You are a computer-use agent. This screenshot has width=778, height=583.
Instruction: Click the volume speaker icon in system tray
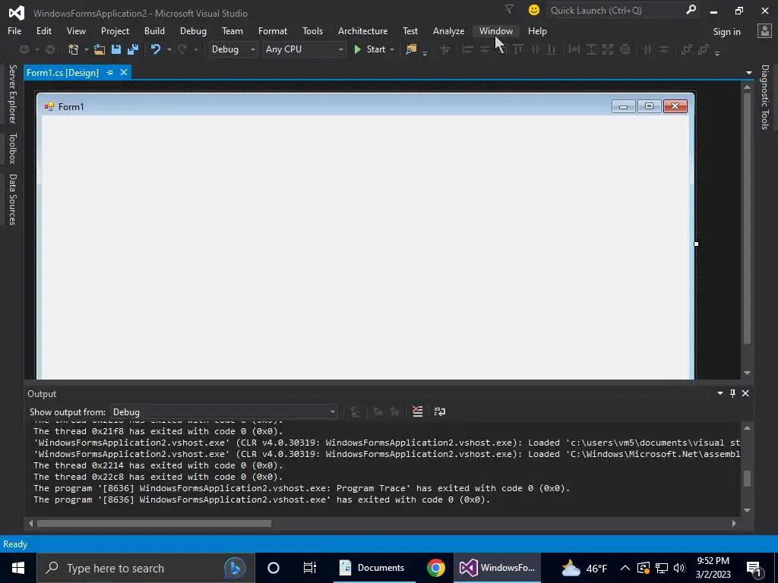[x=679, y=568]
